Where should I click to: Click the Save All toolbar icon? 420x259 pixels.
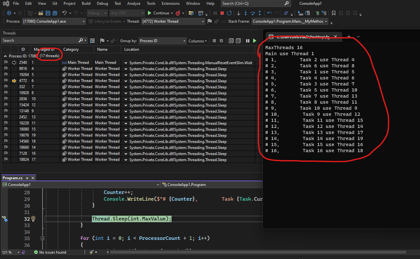click(x=55, y=13)
